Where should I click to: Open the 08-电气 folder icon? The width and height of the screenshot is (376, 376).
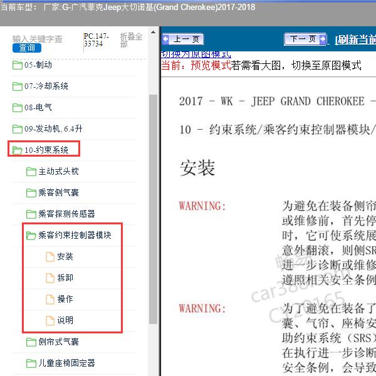(x=18, y=107)
